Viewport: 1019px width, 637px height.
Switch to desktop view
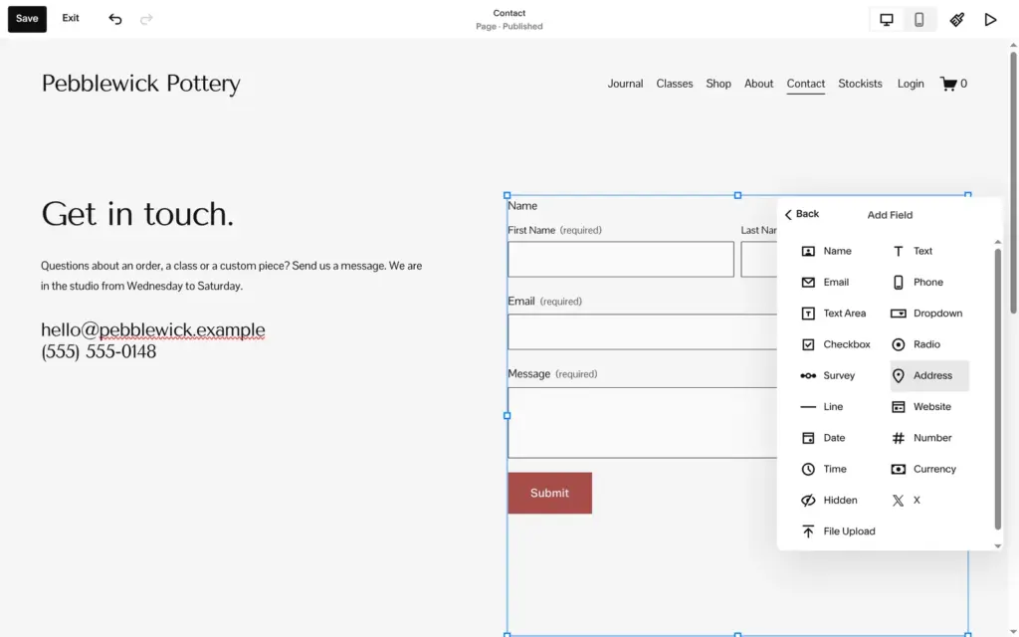coord(887,20)
